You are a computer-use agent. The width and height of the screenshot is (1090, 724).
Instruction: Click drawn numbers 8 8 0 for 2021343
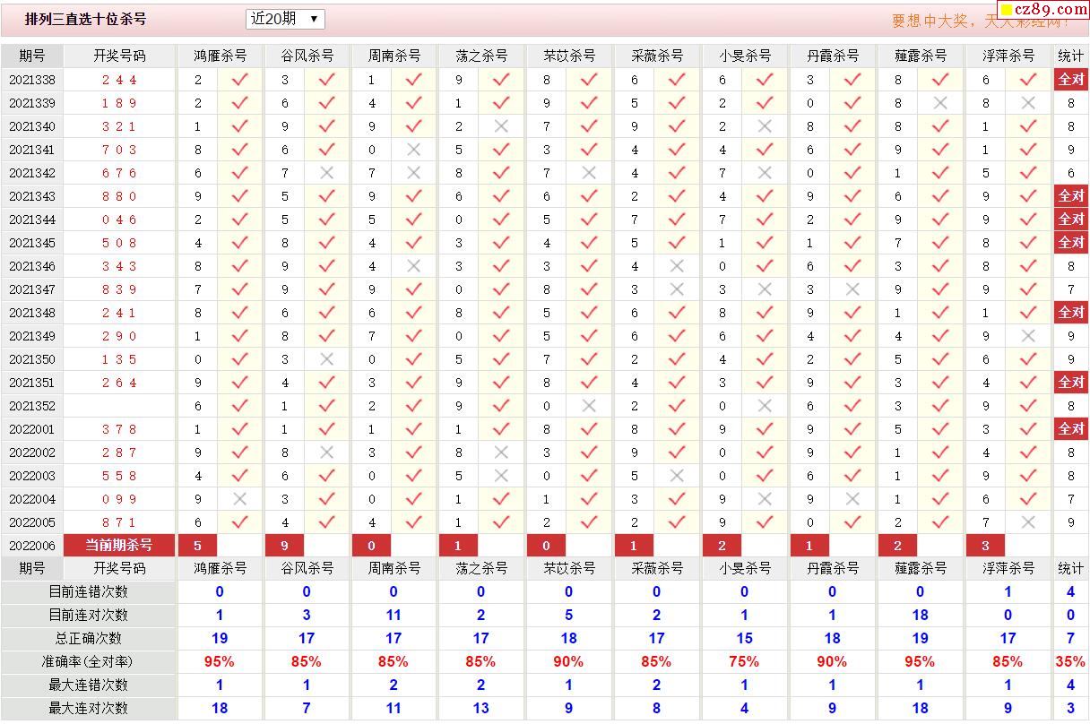[119, 196]
